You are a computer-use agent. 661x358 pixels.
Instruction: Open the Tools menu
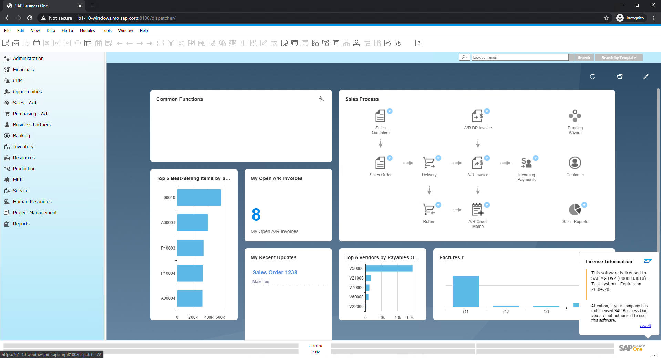tap(106, 30)
